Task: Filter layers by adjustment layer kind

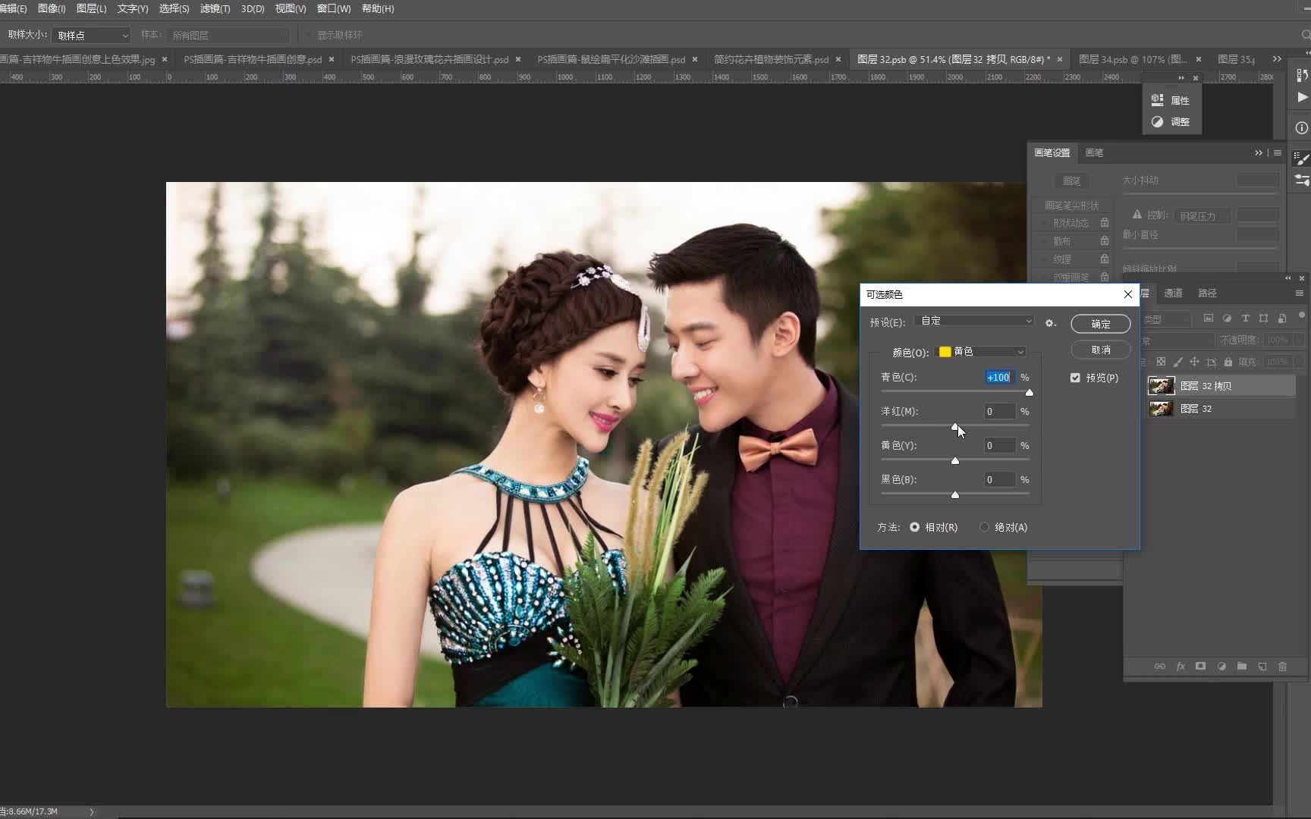Action: click(1227, 318)
